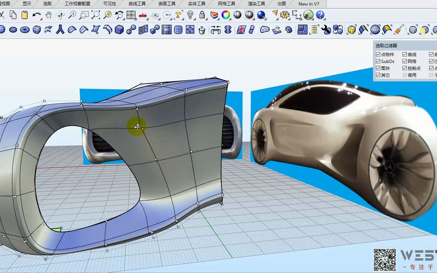Select the Y-shaped MultiPipe tool
Screen dimensions: 437x273
60,30
